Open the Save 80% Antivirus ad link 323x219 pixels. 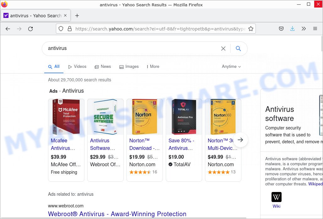coord(181,144)
